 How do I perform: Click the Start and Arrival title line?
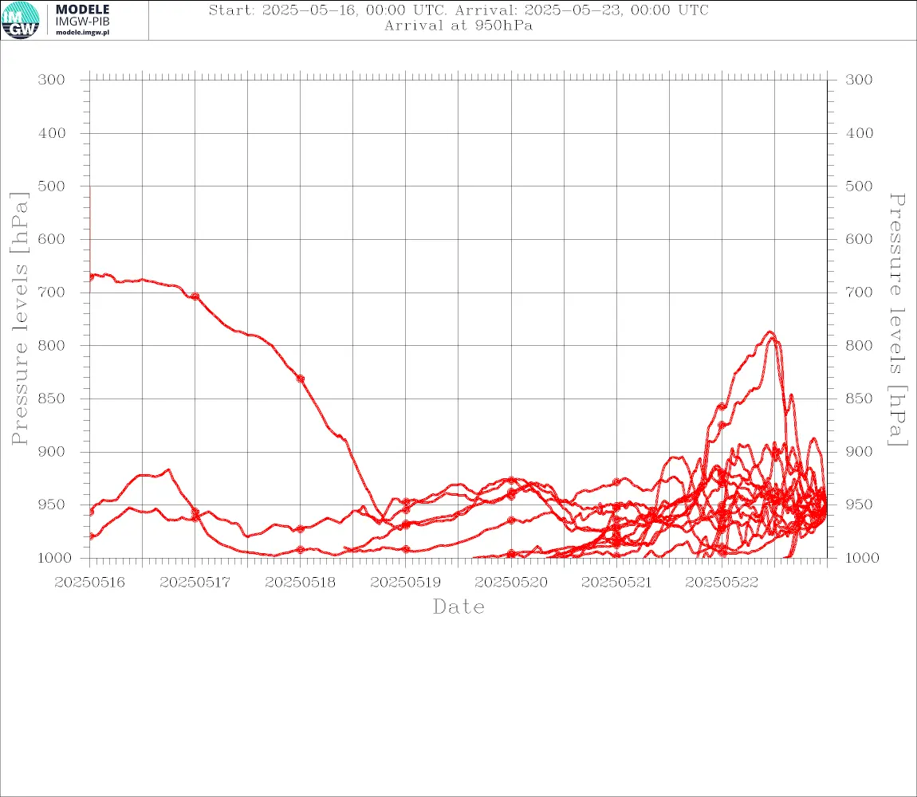(458, 10)
